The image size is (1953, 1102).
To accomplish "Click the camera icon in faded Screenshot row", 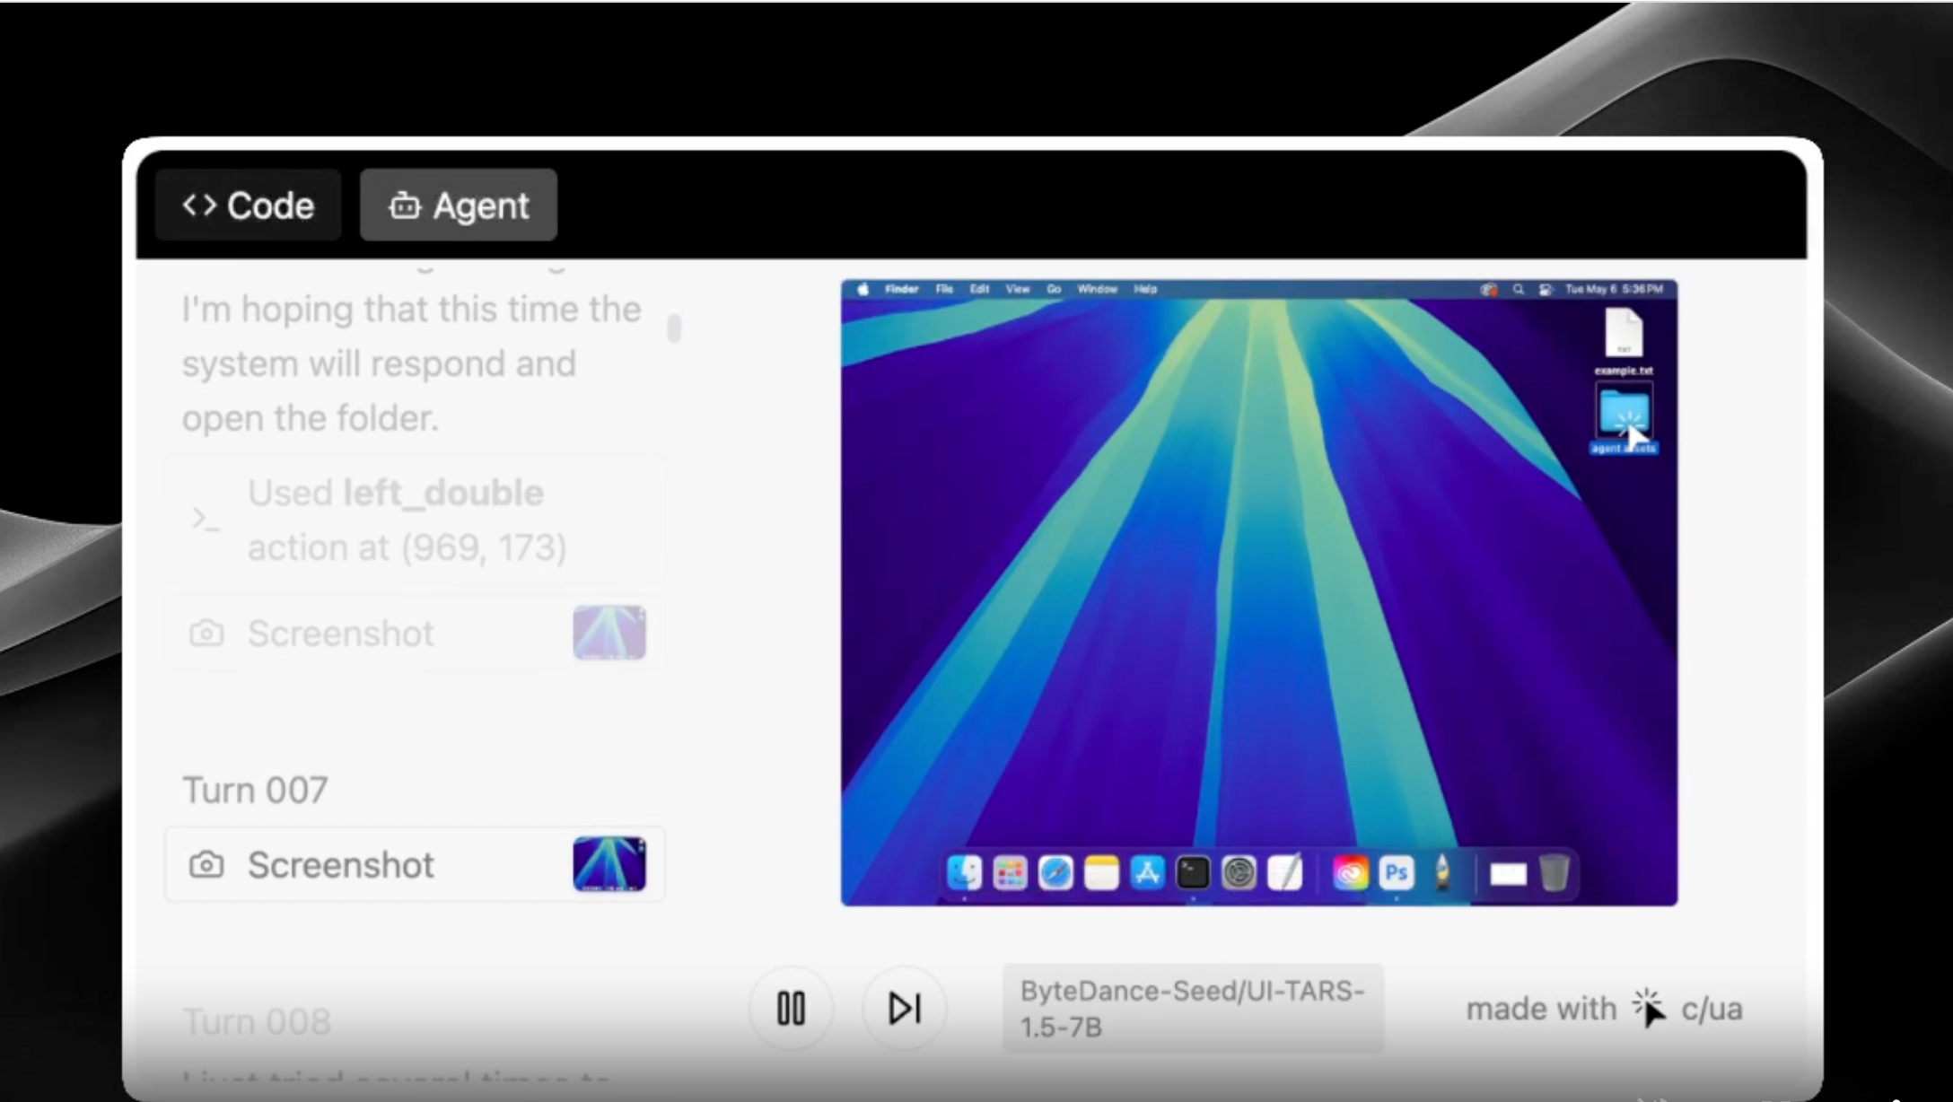I will tap(206, 634).
